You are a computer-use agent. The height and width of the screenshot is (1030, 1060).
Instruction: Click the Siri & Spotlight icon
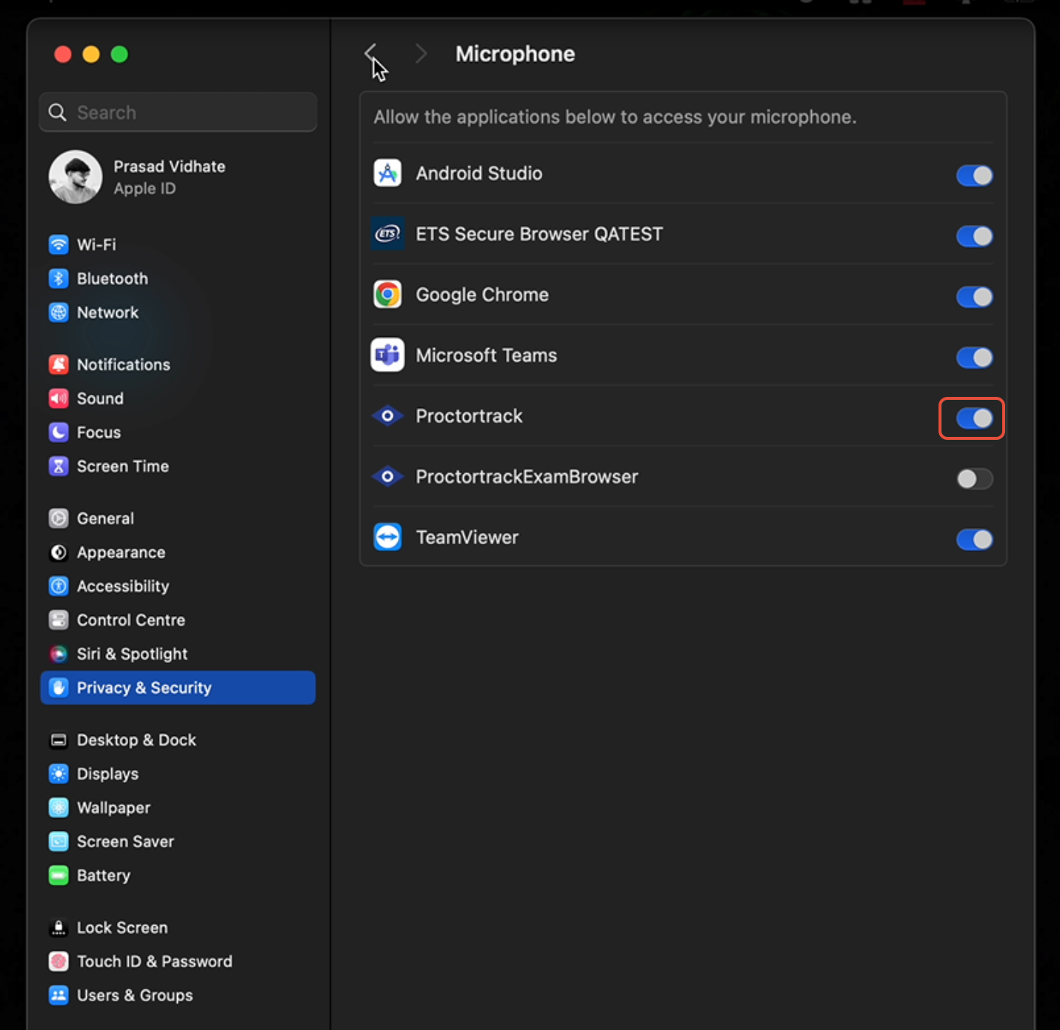tap(59, 654)
